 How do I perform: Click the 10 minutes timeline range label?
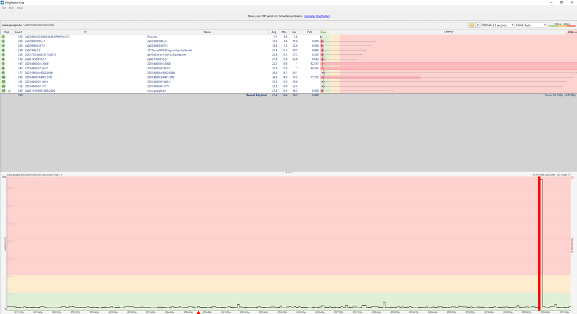(x=549, y=175)
